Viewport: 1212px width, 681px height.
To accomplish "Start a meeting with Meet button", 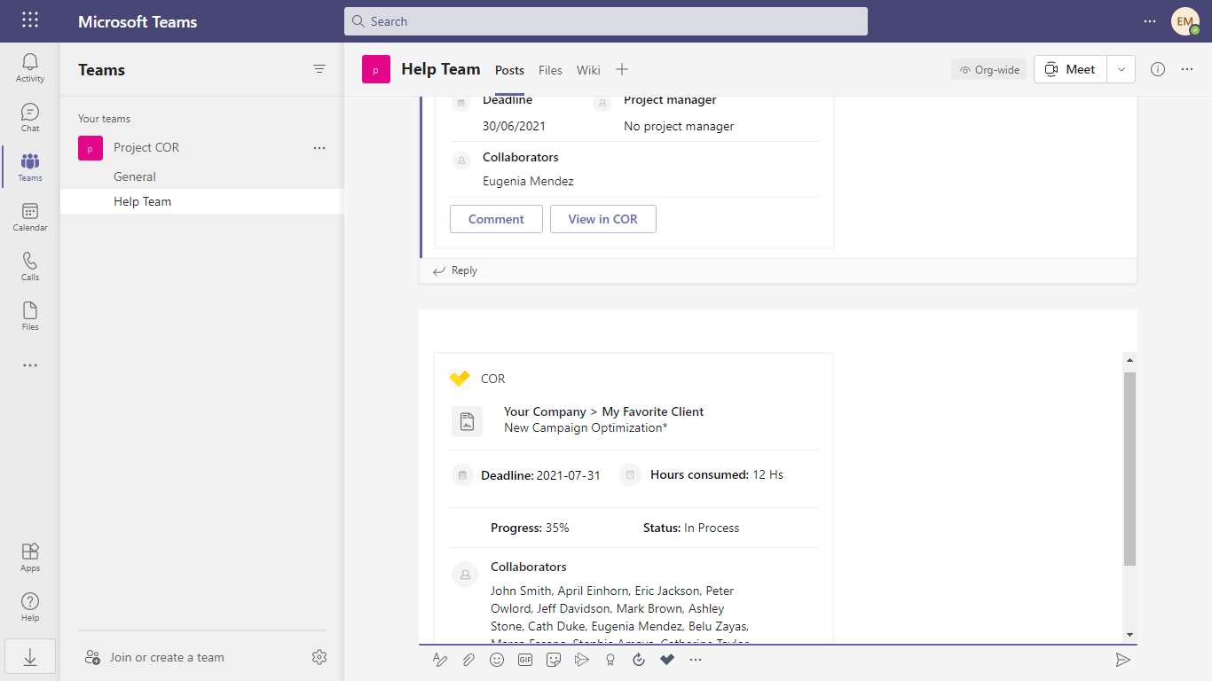I will pyautogui.click(x=1071, y=69).
